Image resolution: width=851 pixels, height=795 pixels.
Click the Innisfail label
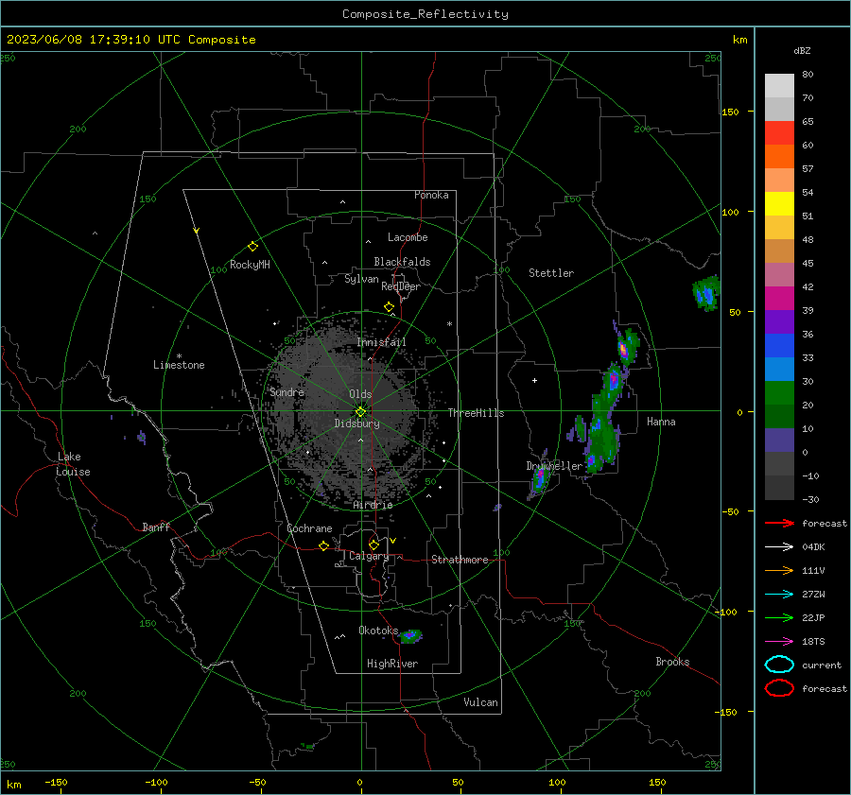tap(382, 342)
